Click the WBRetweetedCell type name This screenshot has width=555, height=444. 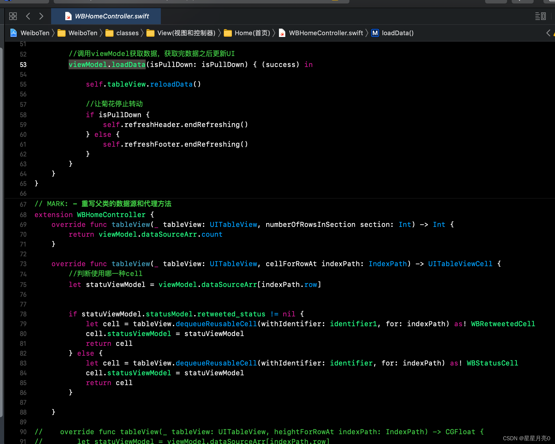click(503, 324)
